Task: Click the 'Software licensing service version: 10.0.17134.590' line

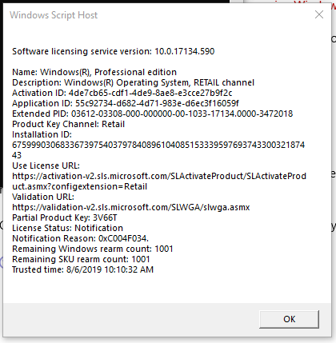Action: pos(114,51)
